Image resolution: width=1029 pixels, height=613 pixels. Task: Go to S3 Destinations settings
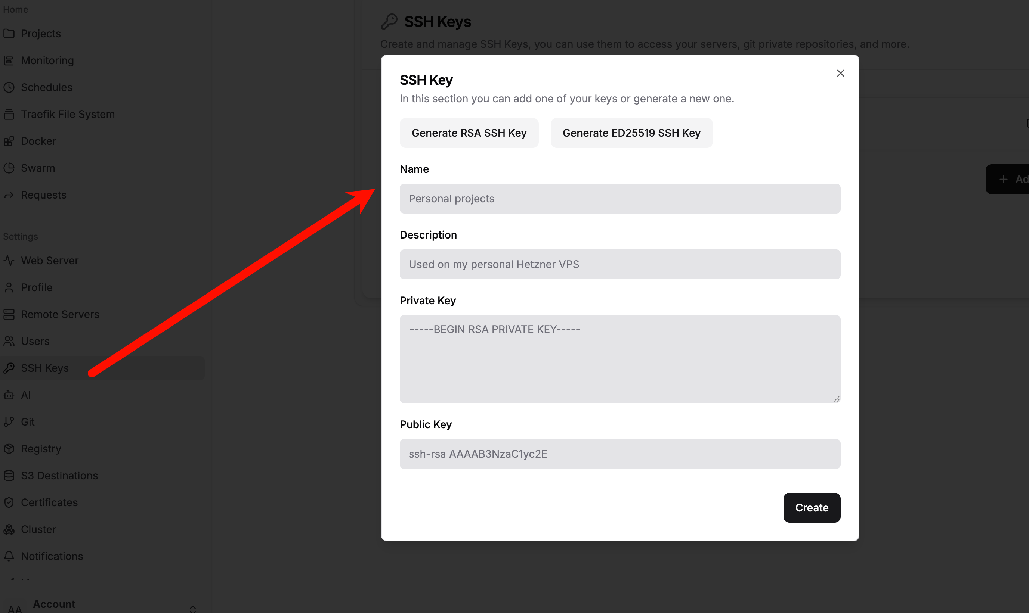(x=59, y=476)
